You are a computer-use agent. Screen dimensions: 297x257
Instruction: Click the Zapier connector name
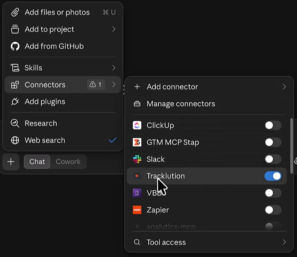point(158,210)
